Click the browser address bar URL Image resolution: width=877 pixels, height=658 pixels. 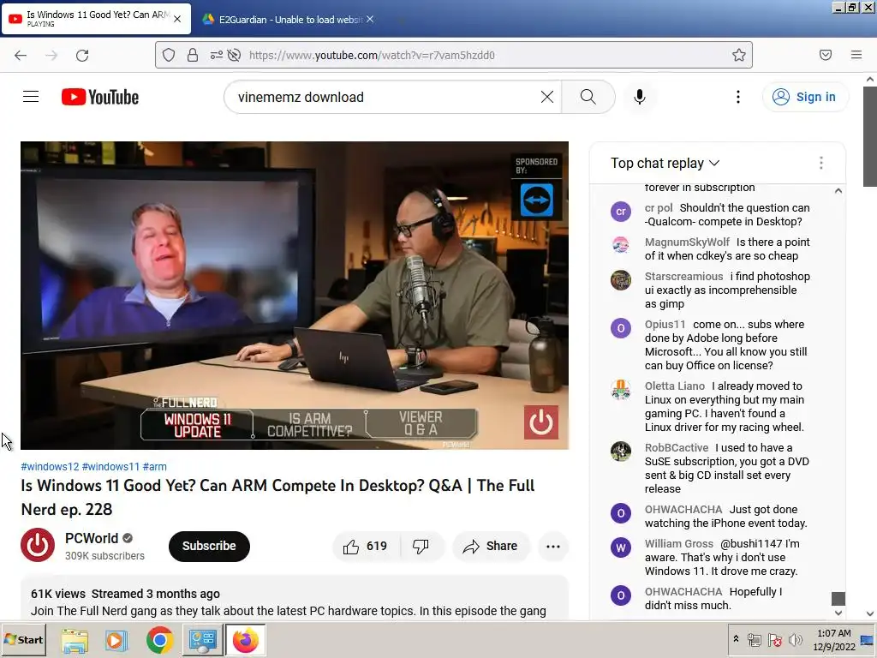(372, 55)
